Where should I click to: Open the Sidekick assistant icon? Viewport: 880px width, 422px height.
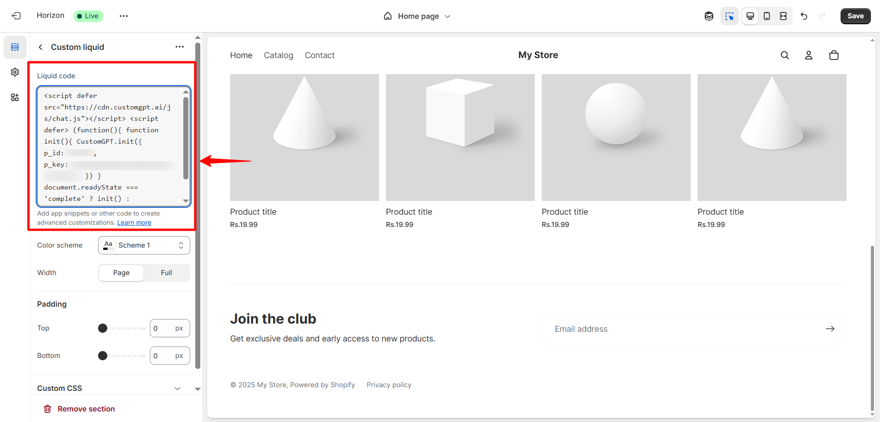(709, 16)
